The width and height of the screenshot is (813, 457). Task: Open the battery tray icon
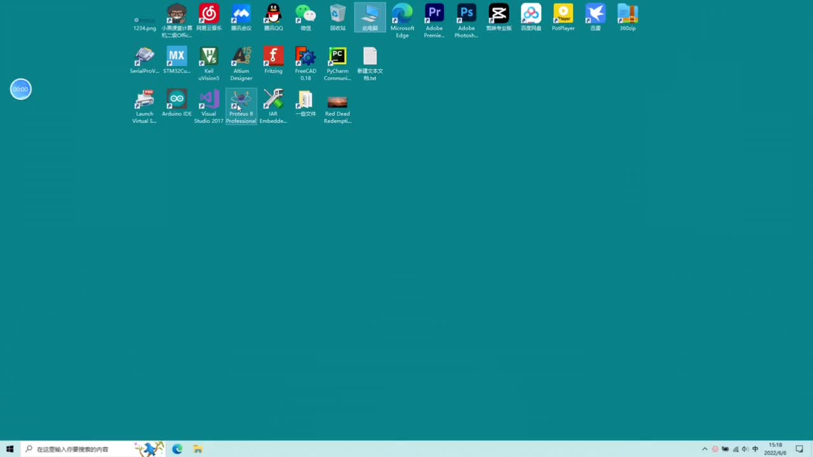[x=725, y=449]
